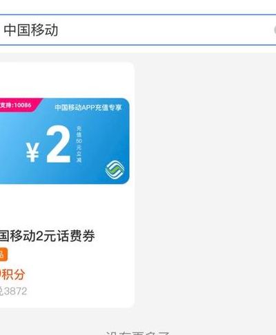Tap the gray clear icon in the search box
276x335 pixels.
(x=275, y=30)
